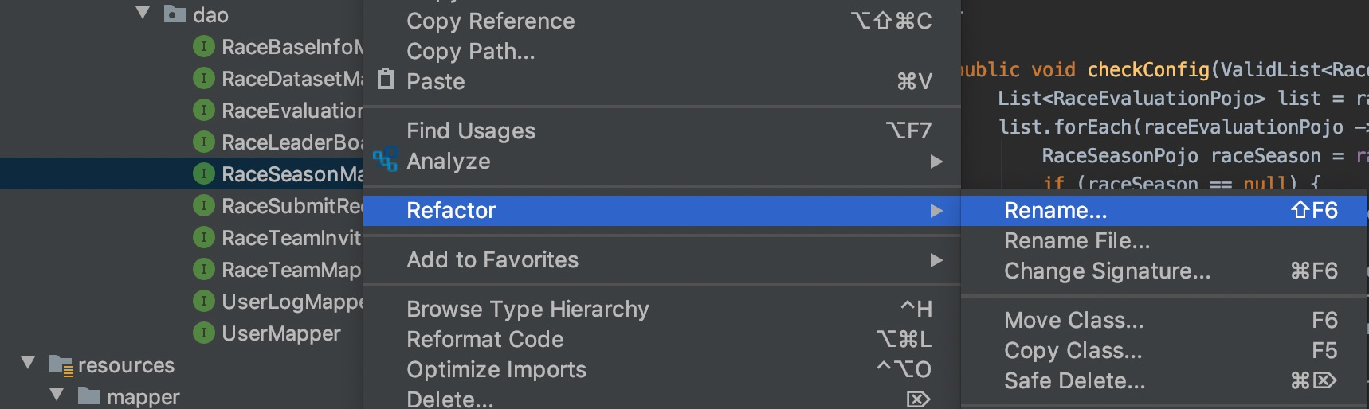Collapse the mapper folder arrow
1369x409 pixels.
pos(57,395)
